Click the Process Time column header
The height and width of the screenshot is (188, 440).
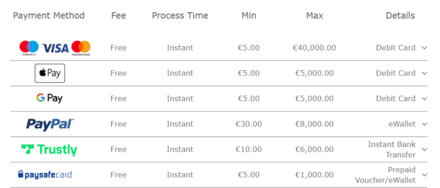(180, 15)
